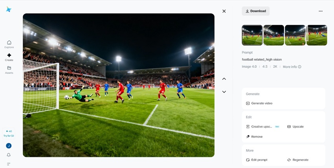The image size is (334, 168).
Task: Close the image preview
Action: 224,11
